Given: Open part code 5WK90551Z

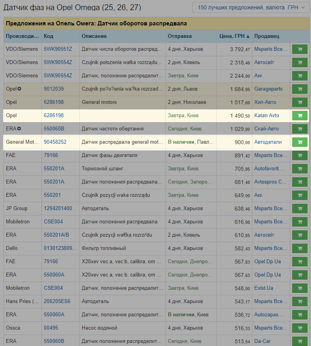Looking at the screenshot, I should 58,49.
